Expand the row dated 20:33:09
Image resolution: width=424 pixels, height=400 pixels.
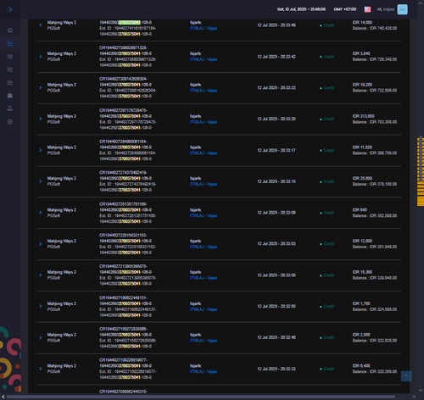(41, 213)
